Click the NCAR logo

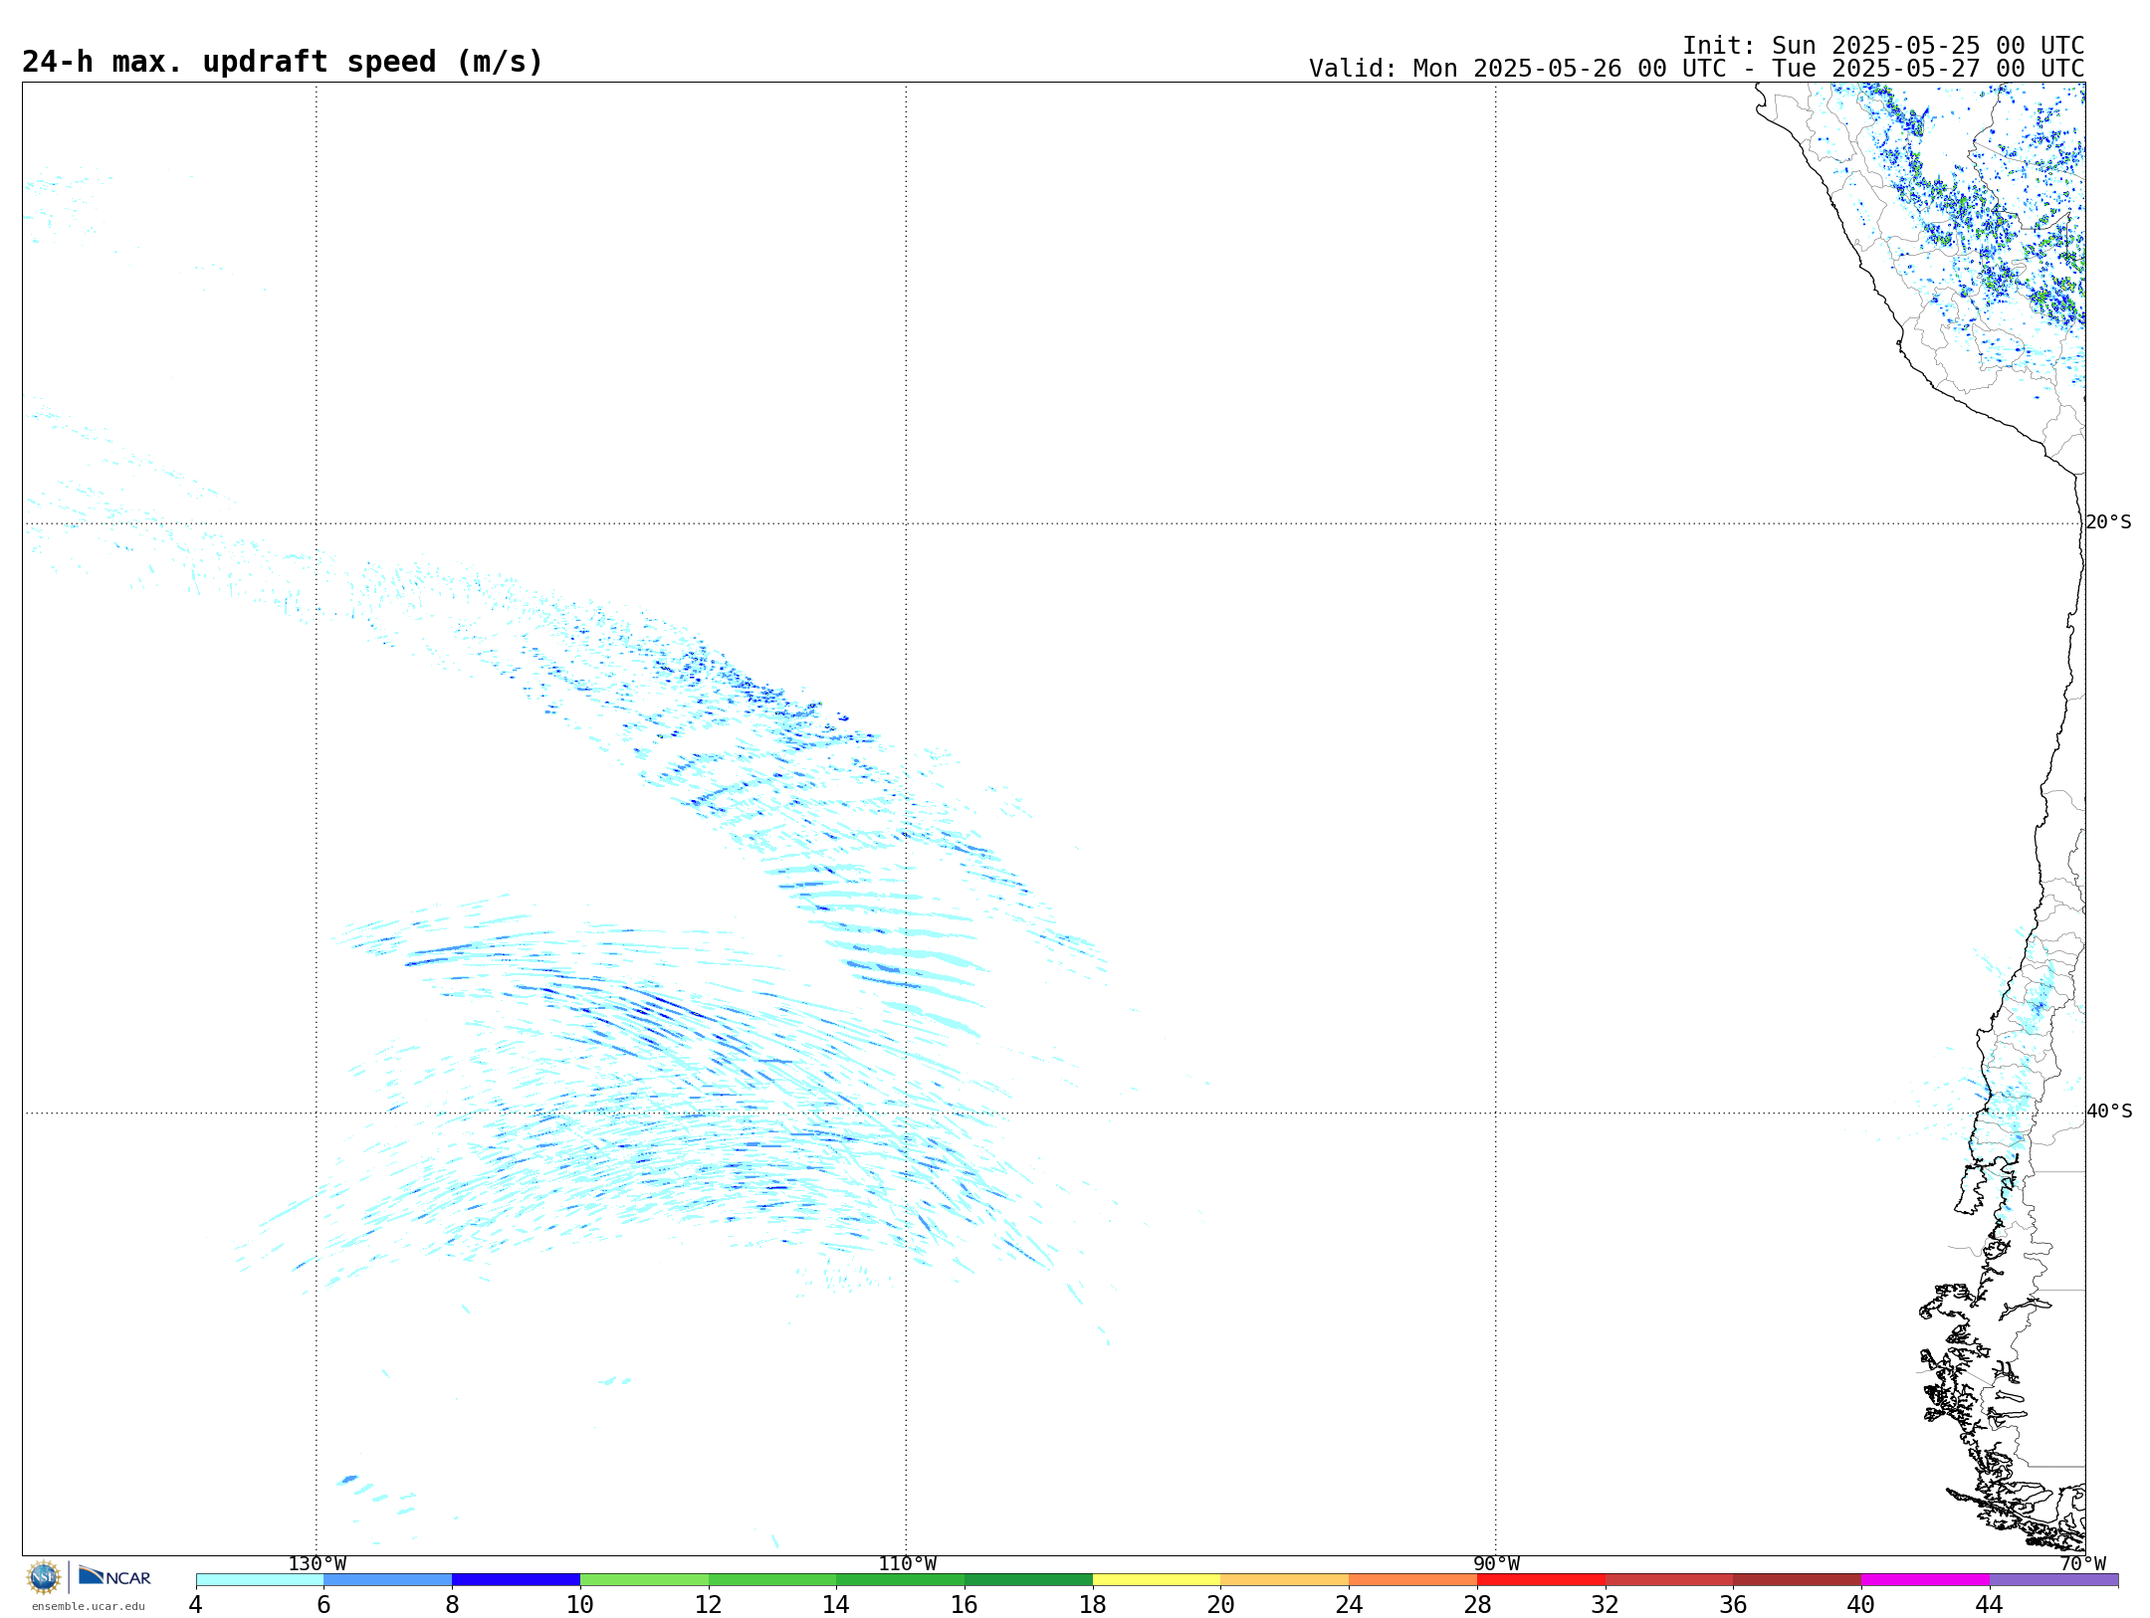[x=114, y=1576]
